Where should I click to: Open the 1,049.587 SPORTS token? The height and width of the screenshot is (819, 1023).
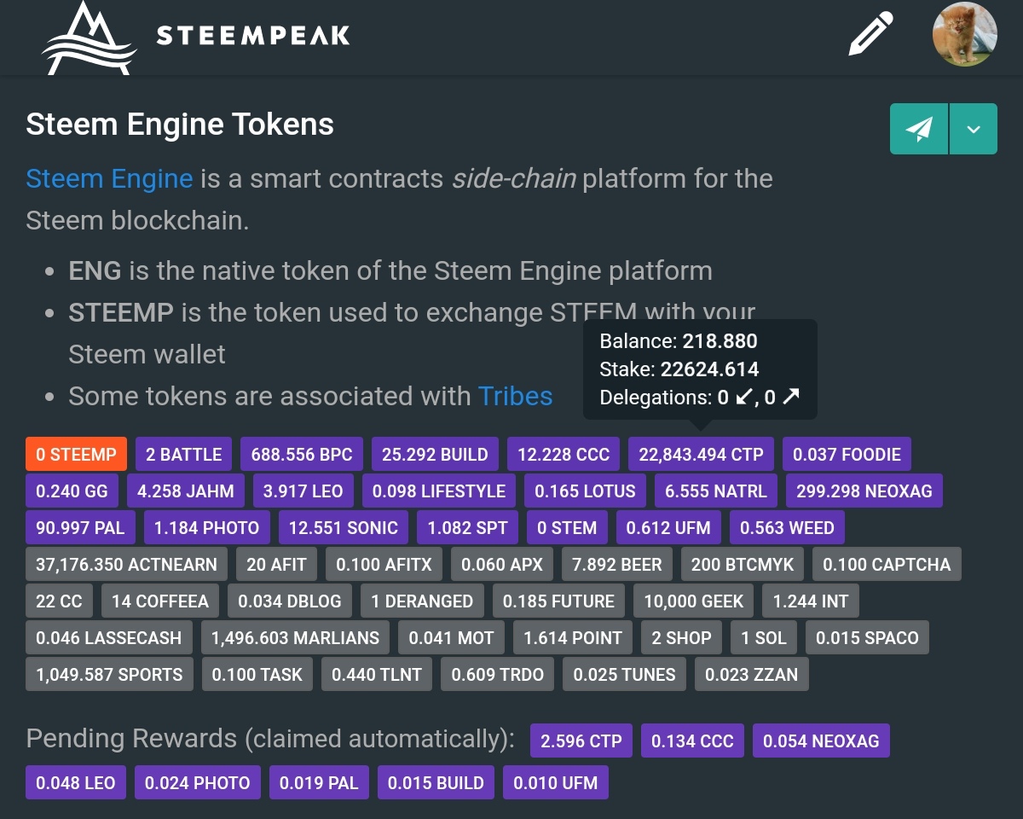[x=109, y=675]
